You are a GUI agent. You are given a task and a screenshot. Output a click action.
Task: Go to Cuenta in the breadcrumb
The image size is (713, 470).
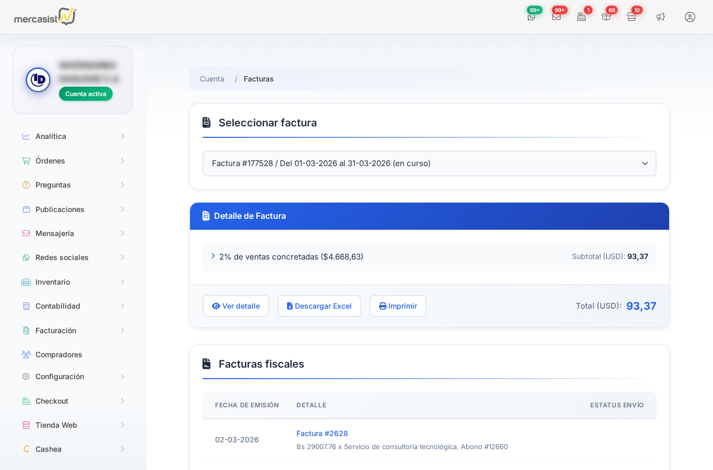point(212,79)
